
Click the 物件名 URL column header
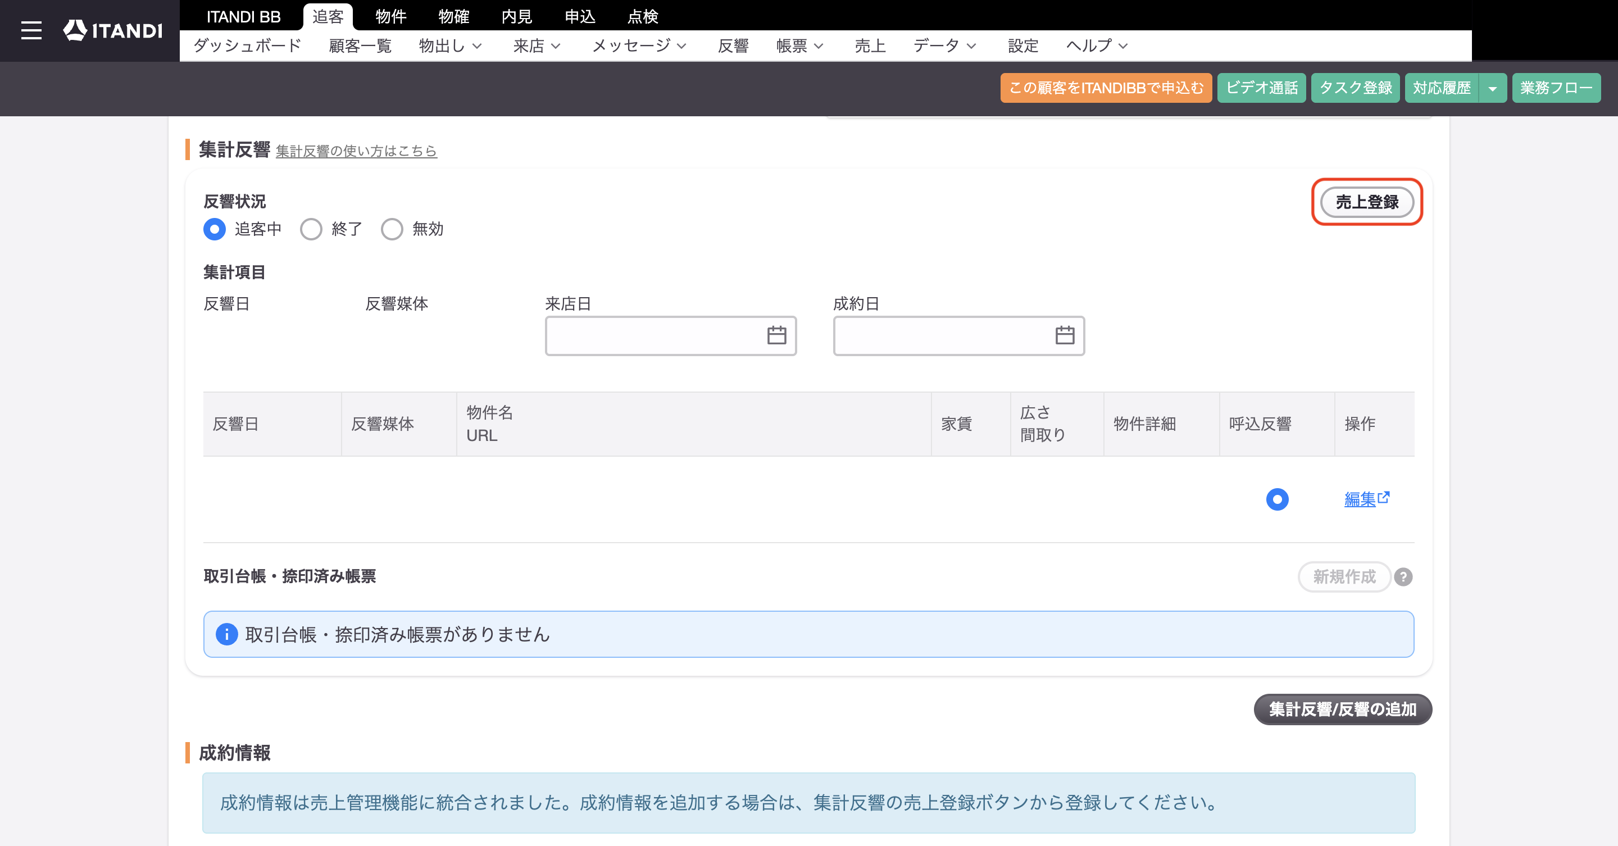pos(693,424)
